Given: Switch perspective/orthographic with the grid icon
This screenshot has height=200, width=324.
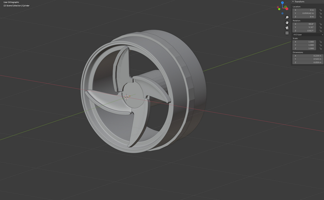Looking at the screenshot, I should [x=287, y=33].
